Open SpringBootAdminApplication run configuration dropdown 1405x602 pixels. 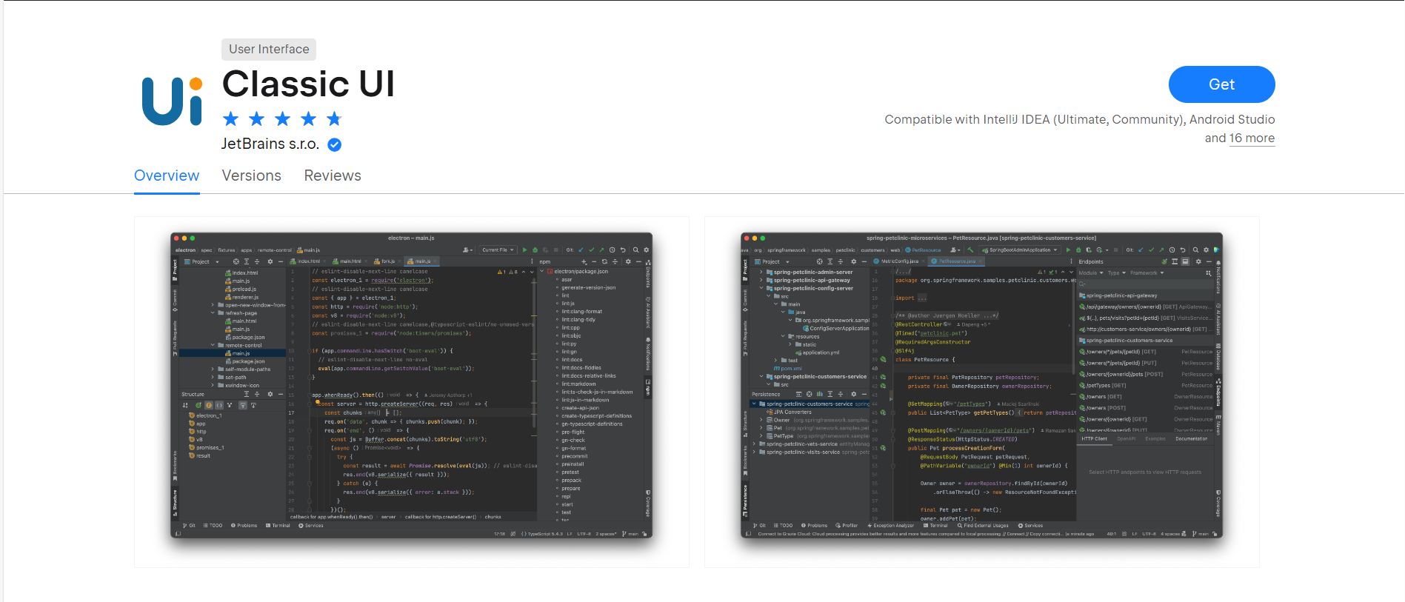1024,250
